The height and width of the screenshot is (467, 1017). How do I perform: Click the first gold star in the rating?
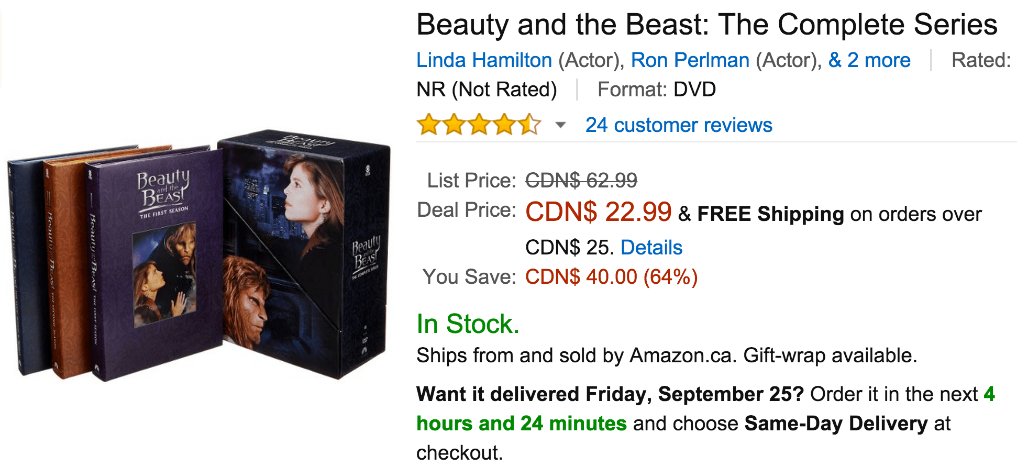tap(427, 125)
